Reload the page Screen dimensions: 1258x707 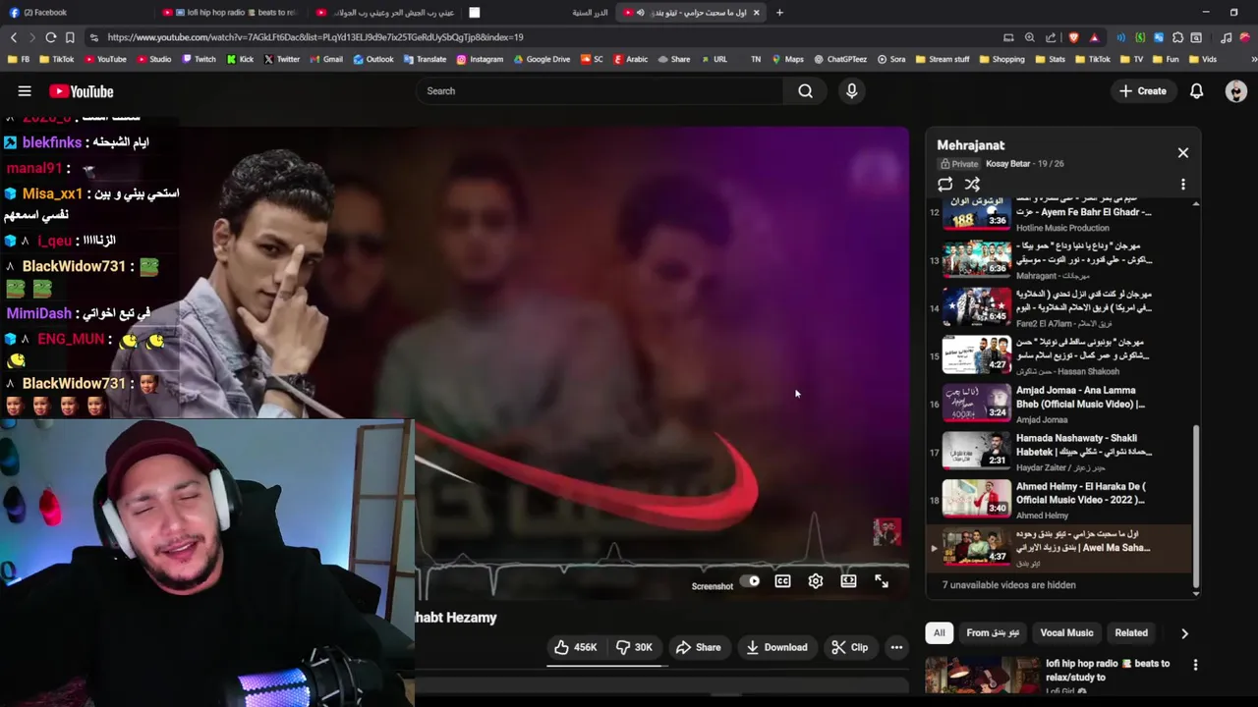[51, 37]
